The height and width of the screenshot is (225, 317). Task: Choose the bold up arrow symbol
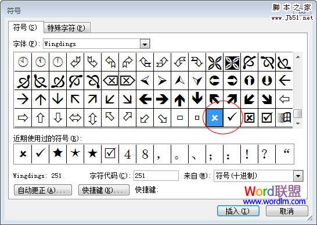(180, 99)
